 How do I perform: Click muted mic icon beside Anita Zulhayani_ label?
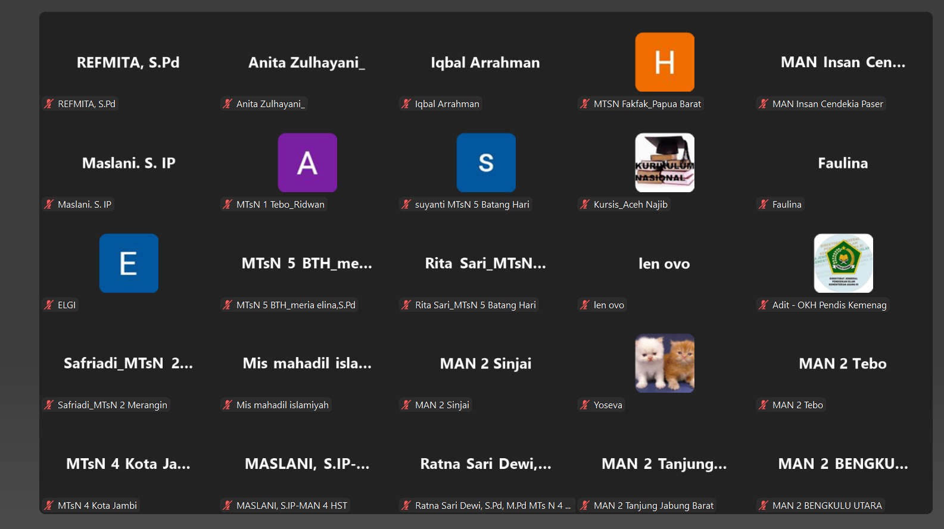click(228, 104)
